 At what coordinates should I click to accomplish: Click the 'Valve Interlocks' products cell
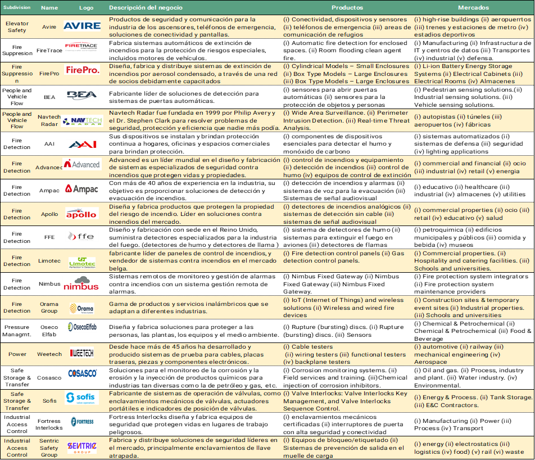click(345, 401)
